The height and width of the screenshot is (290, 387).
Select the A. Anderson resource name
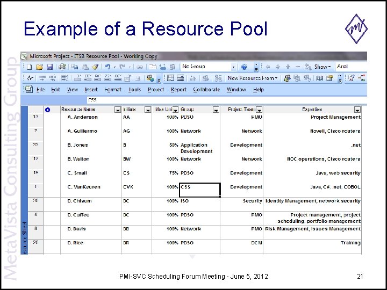82,117
